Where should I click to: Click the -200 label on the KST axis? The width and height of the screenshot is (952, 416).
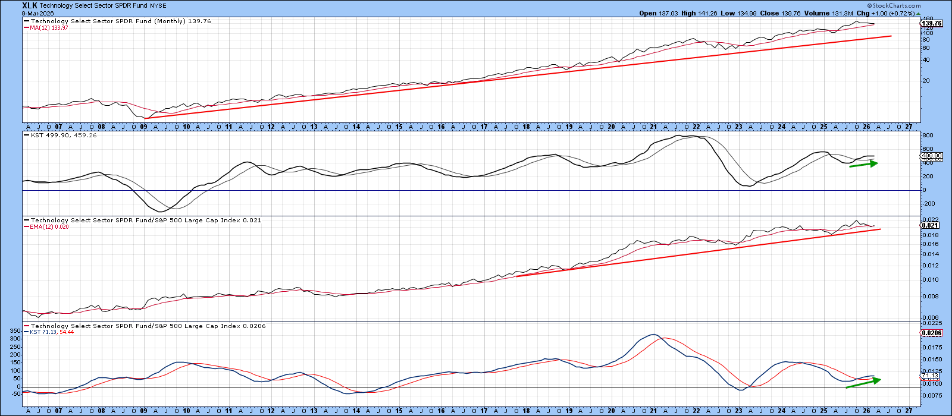[929, 204]
